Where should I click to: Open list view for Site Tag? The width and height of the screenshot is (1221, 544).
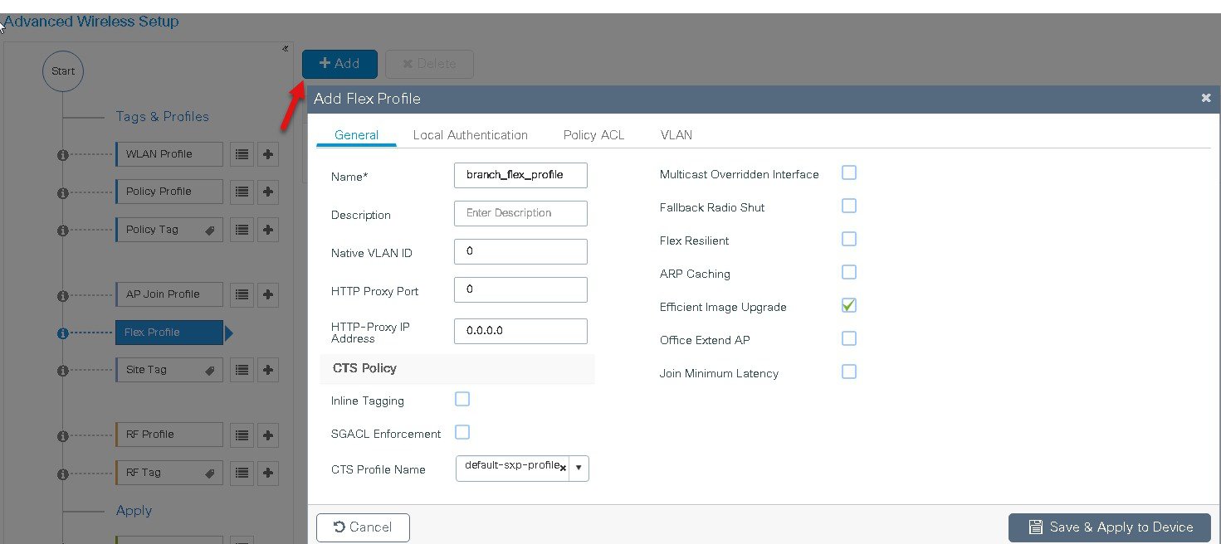242,370
